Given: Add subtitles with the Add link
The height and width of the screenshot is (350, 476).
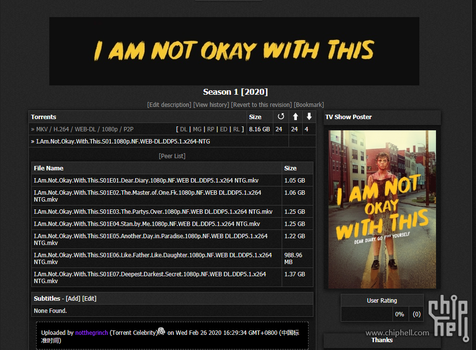Looking at the screenshot, I should (x=73, y=299).
